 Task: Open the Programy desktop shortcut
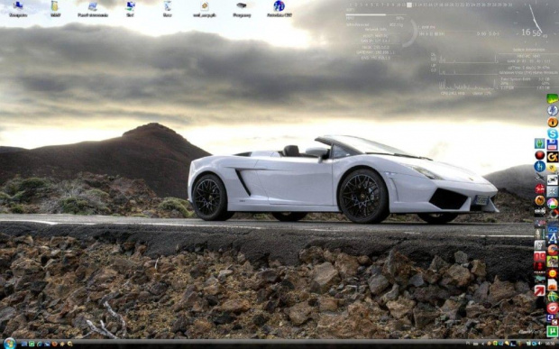pos(242,9)
